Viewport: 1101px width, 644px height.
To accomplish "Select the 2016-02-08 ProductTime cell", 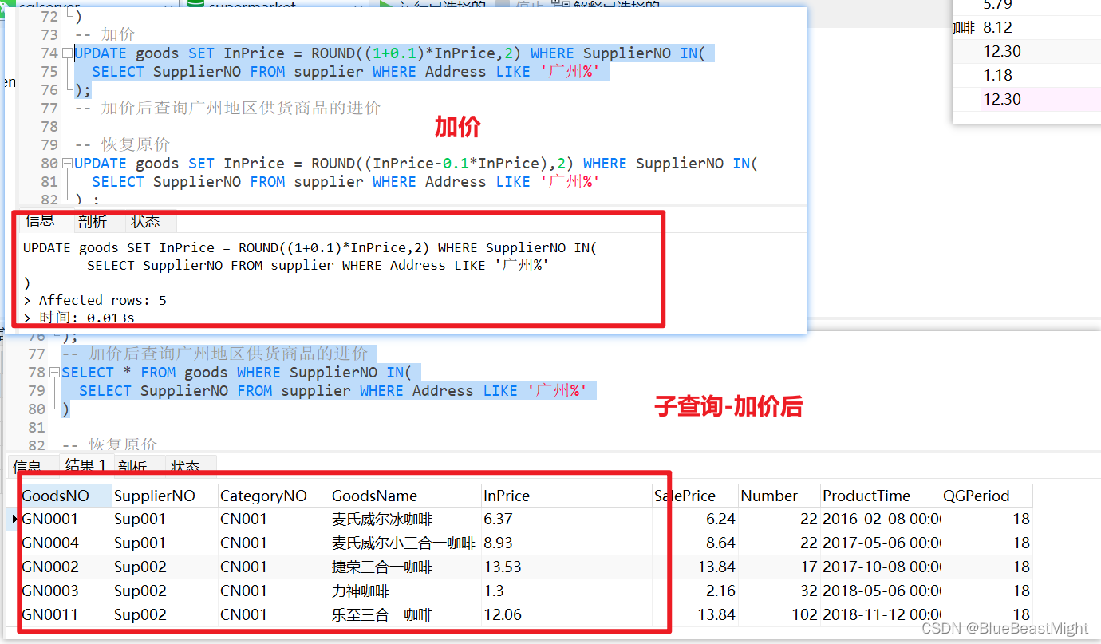I will click(881, 520).
